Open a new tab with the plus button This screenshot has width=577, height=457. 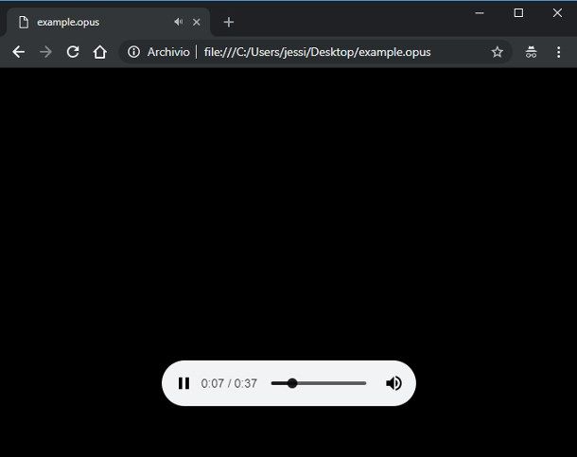(x=229, y=22)
